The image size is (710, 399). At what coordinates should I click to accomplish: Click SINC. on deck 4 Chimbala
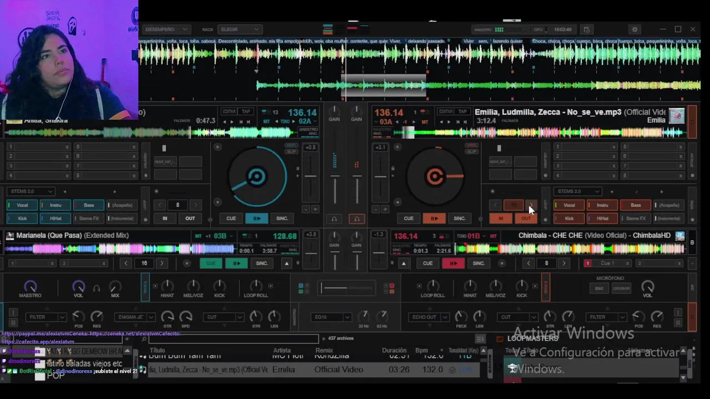click(479, 263)
